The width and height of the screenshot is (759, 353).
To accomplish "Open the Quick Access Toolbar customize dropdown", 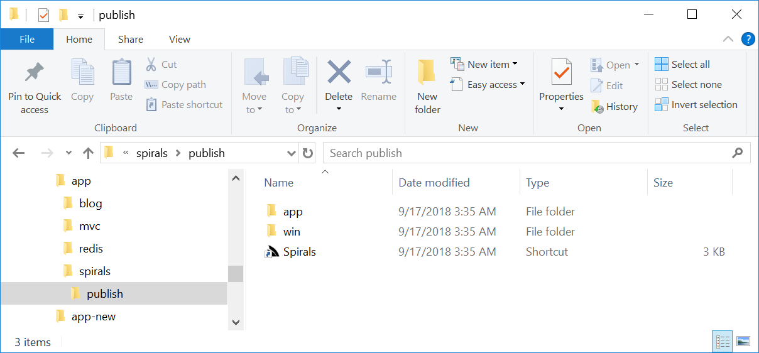I will (80, 16).
